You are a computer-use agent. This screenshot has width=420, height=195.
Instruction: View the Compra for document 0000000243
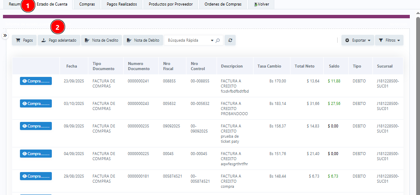36,103
